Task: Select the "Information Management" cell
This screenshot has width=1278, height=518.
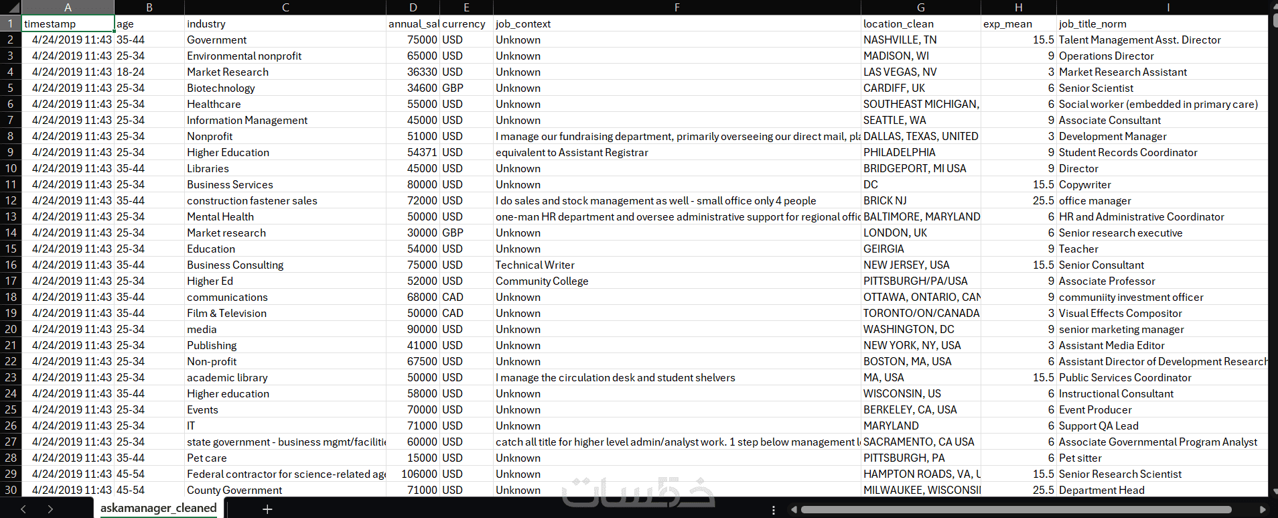Action: coord(285,120)
